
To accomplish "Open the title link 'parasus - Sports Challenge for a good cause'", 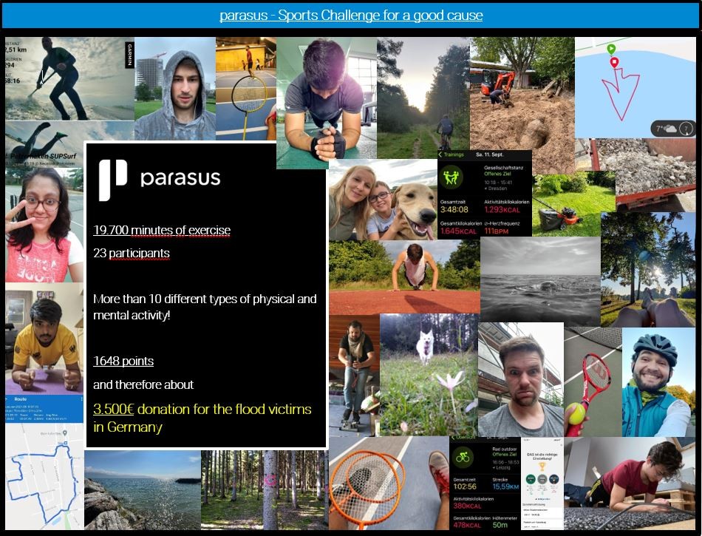I will (351, 16).
